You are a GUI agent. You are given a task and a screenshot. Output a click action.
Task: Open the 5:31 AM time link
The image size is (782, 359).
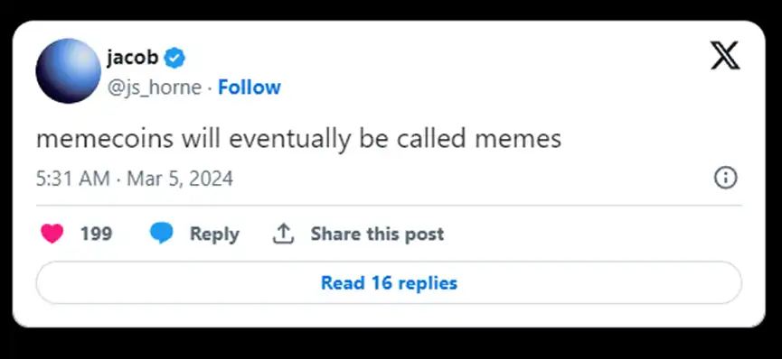click(x=73, y=179)
